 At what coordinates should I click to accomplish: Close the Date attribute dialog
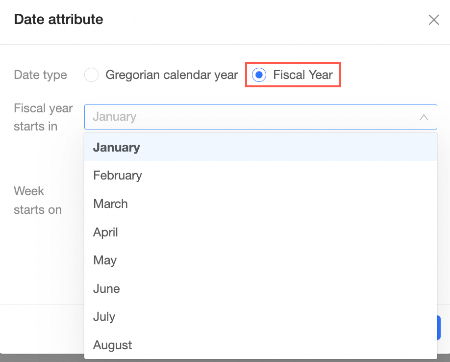pos(434,20)
